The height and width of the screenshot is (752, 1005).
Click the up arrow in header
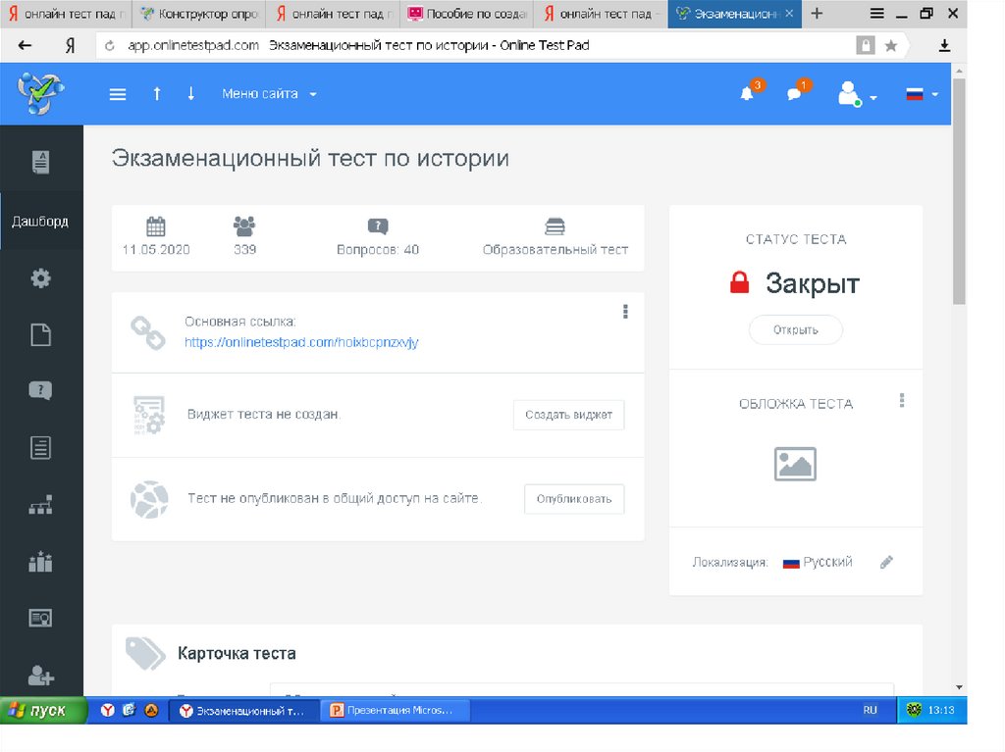pyautogui.click(x=156, y=93)
